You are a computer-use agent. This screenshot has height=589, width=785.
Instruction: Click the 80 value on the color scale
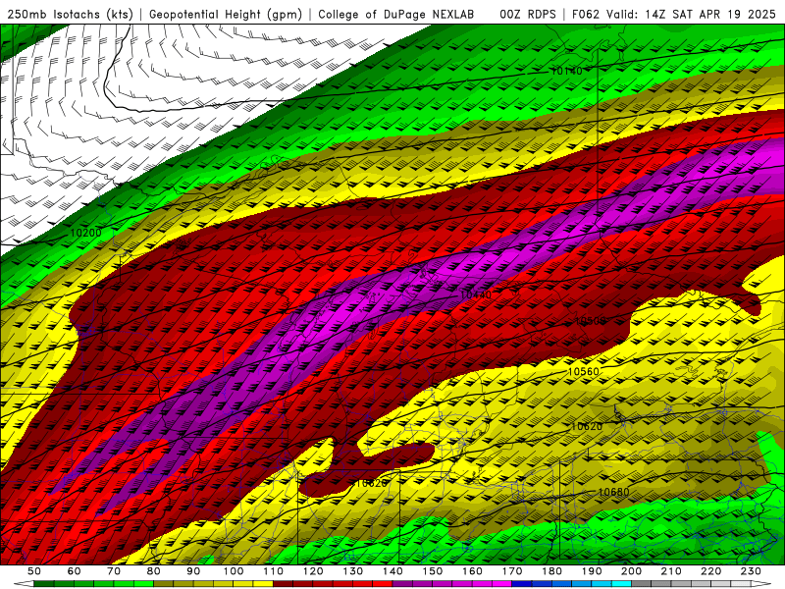coord(154,571)
